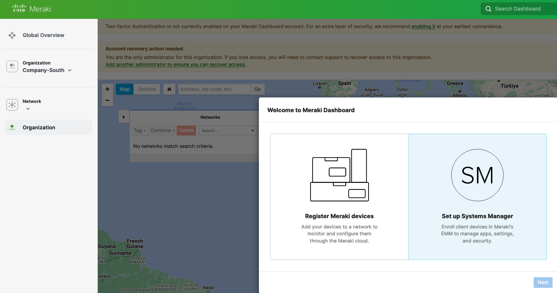The image size is (557, 293).
Task: Click the Global Overview icon
Action: click(12, 35)
